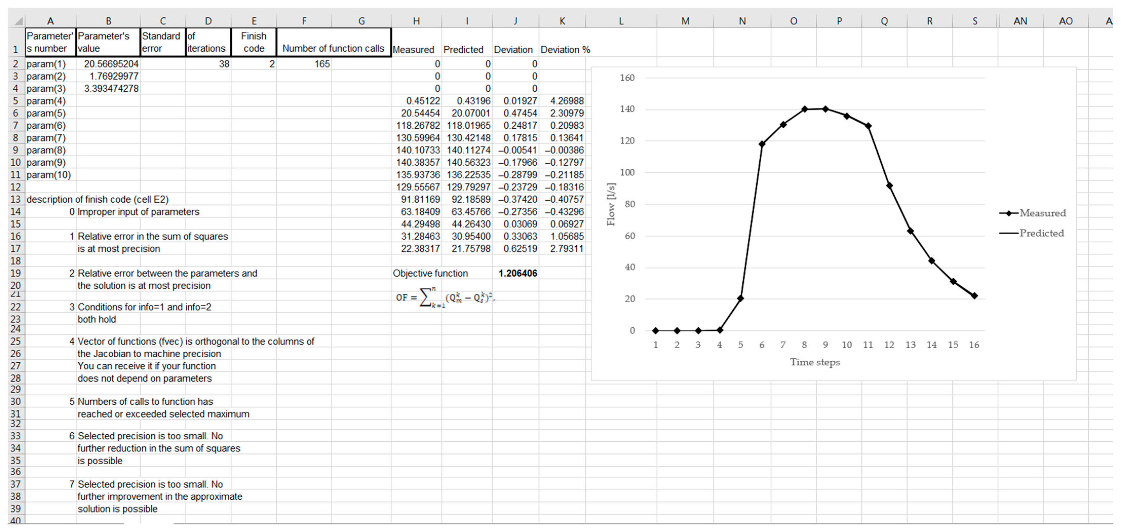The height and width of the screenshot is (532, 1121).
Task: Select column H header
Action: tap(416, 21)
